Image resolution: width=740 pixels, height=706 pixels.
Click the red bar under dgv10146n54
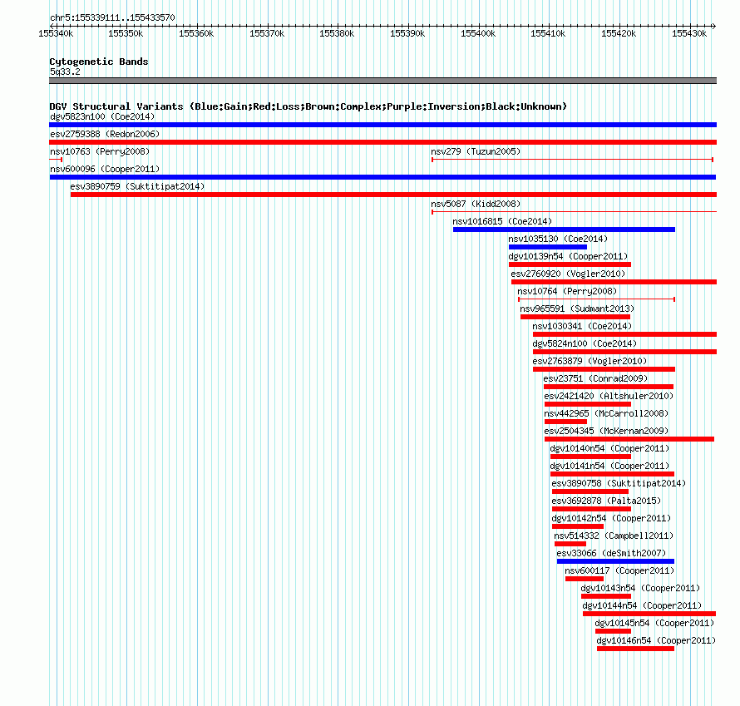click(635, 649)
